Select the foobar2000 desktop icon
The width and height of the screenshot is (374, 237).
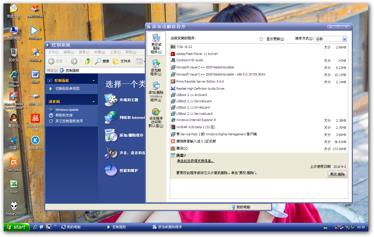click(x=14, y=209)
